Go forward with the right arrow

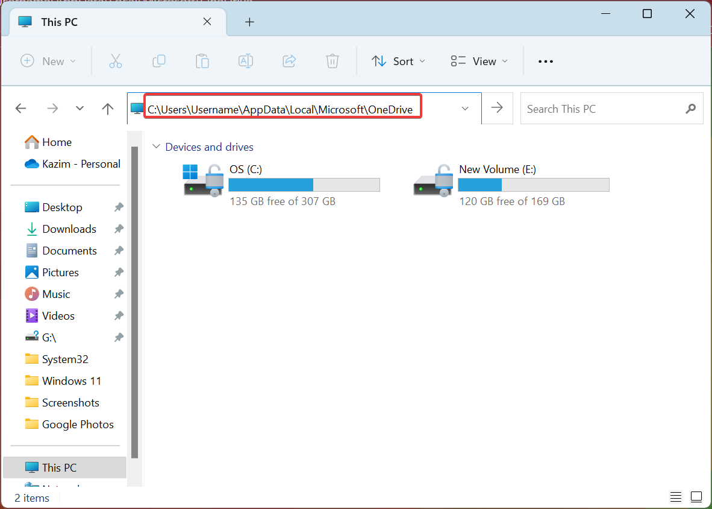coord(52,108)
